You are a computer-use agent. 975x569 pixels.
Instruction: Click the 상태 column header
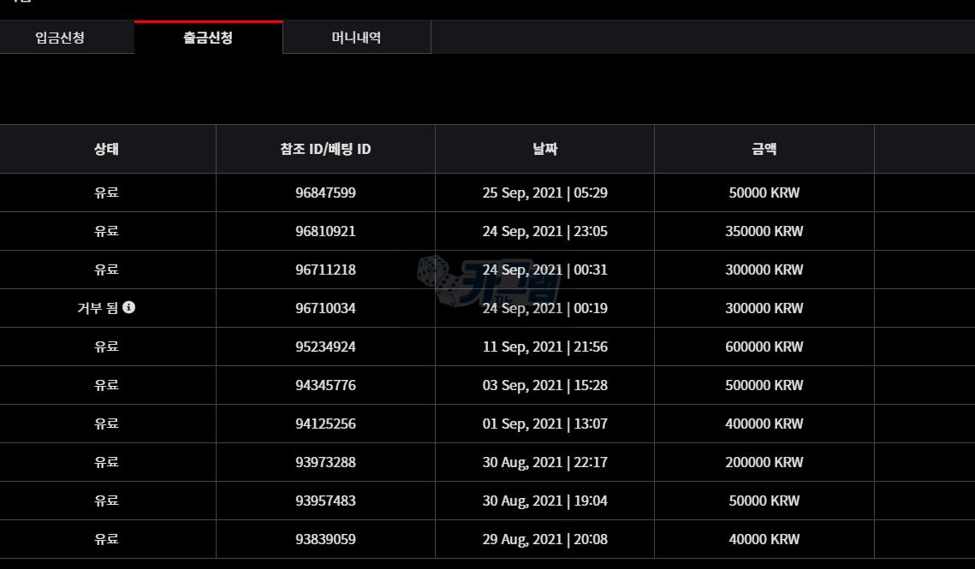[106, 149]
